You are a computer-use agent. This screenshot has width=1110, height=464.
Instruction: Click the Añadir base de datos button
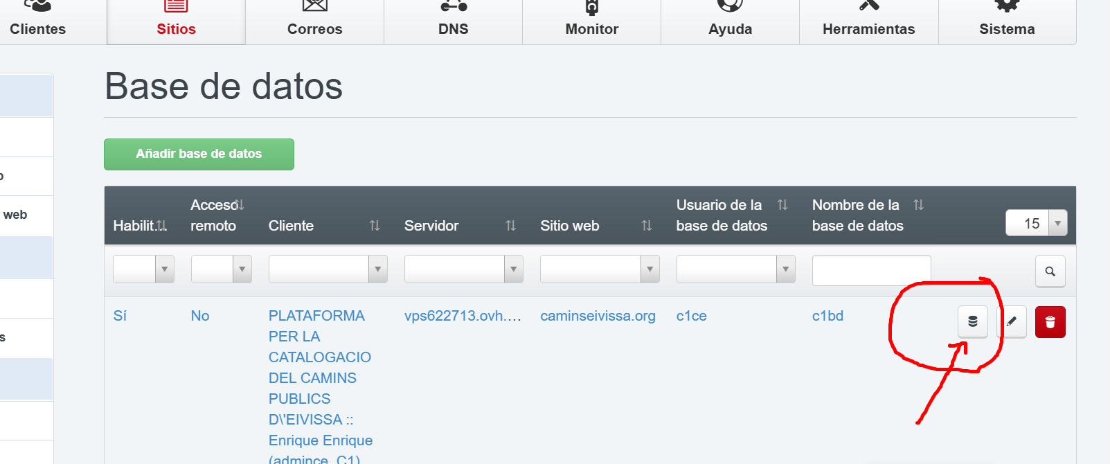point(199,154)
